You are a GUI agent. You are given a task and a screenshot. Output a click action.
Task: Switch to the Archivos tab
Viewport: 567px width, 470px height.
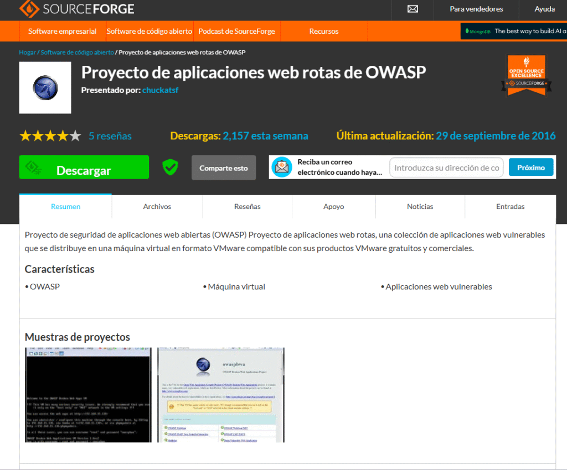point(157,207)
